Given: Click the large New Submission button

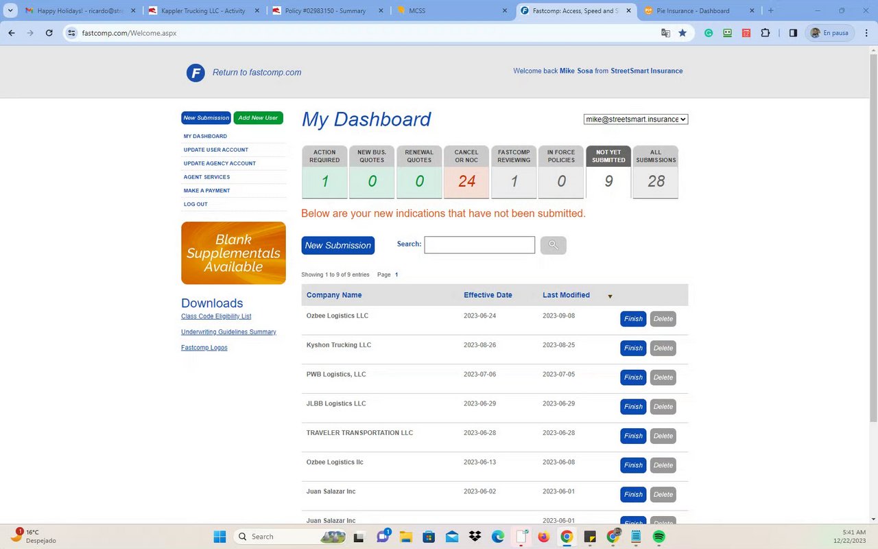Looking at the screenshot, I should [338, 246].
